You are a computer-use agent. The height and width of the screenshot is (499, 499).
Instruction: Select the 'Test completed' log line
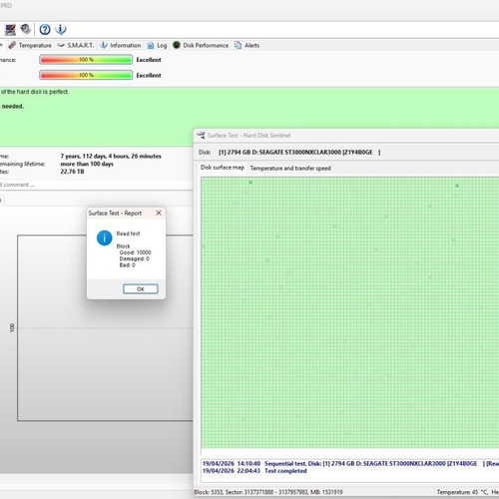coord(254,471)
